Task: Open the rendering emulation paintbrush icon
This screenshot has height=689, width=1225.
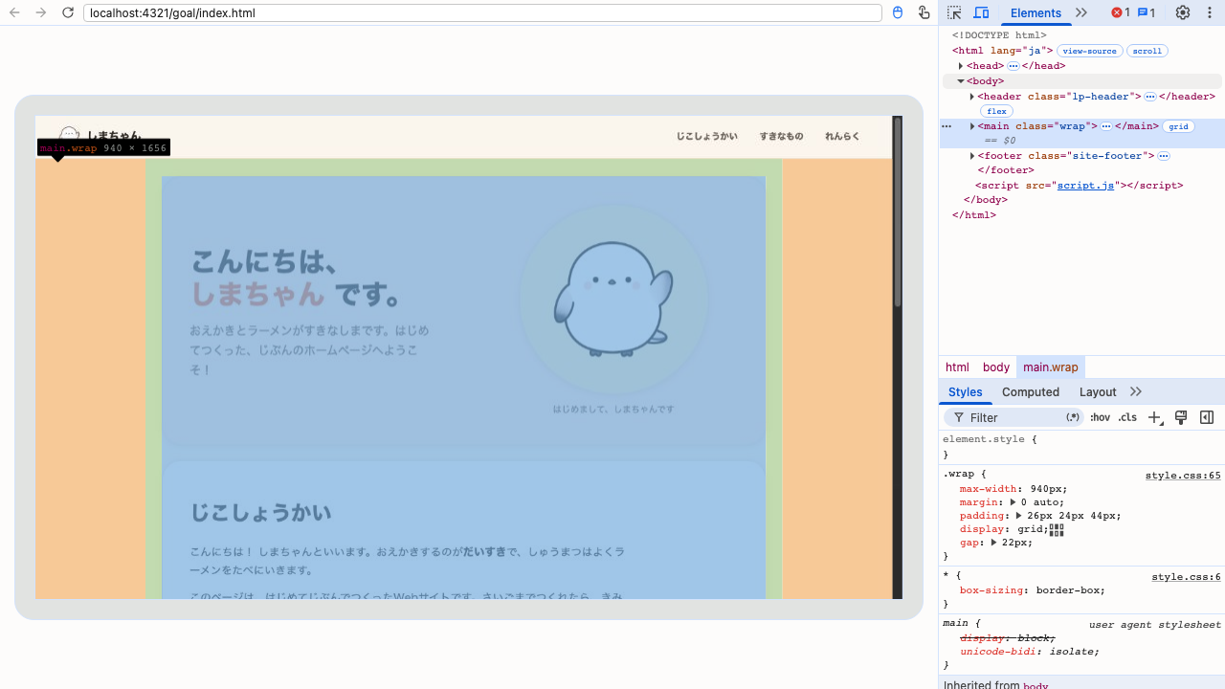Action: click(x=1181, y=417)
